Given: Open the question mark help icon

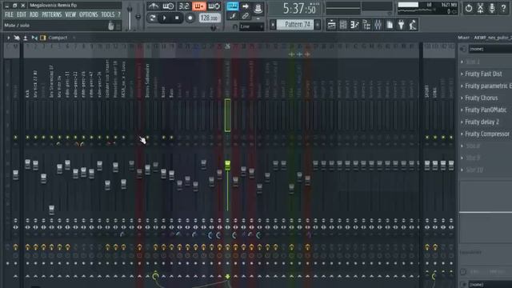Looking at the screenshot, I should pyautogui.click(x=503, y=9).
